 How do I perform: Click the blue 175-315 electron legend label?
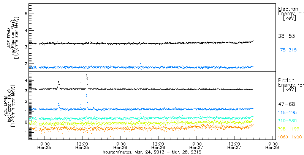click(287, 50)
